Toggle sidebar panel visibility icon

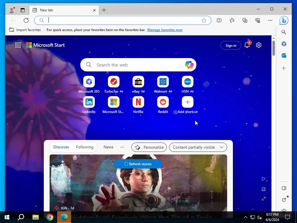(284, 188)
